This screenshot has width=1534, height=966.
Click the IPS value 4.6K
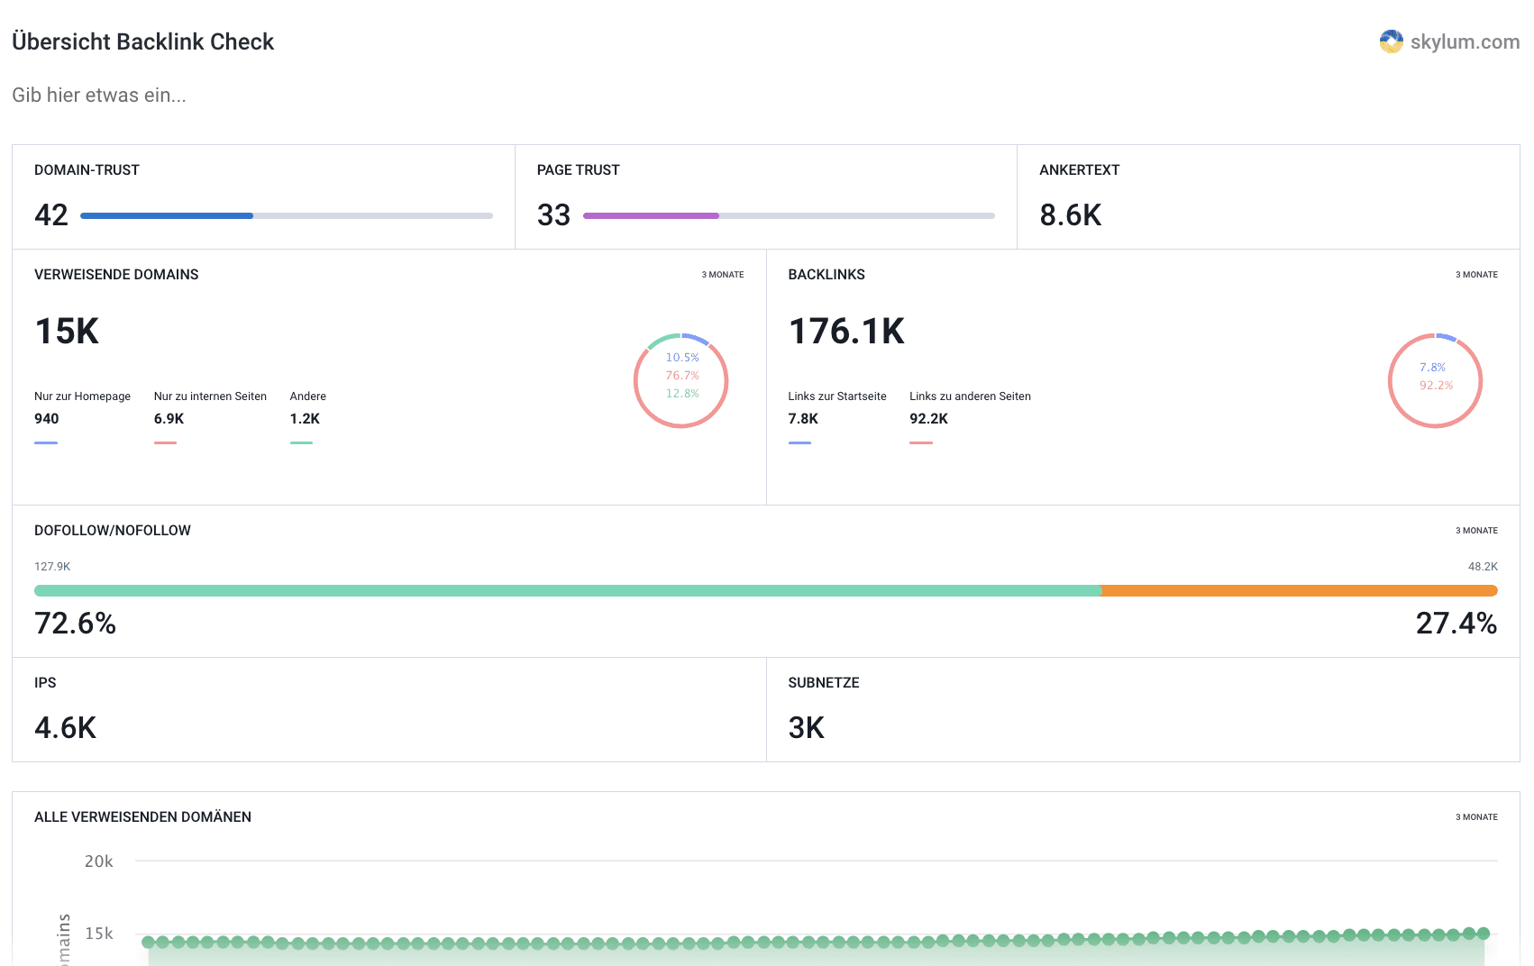pos(65,728)
